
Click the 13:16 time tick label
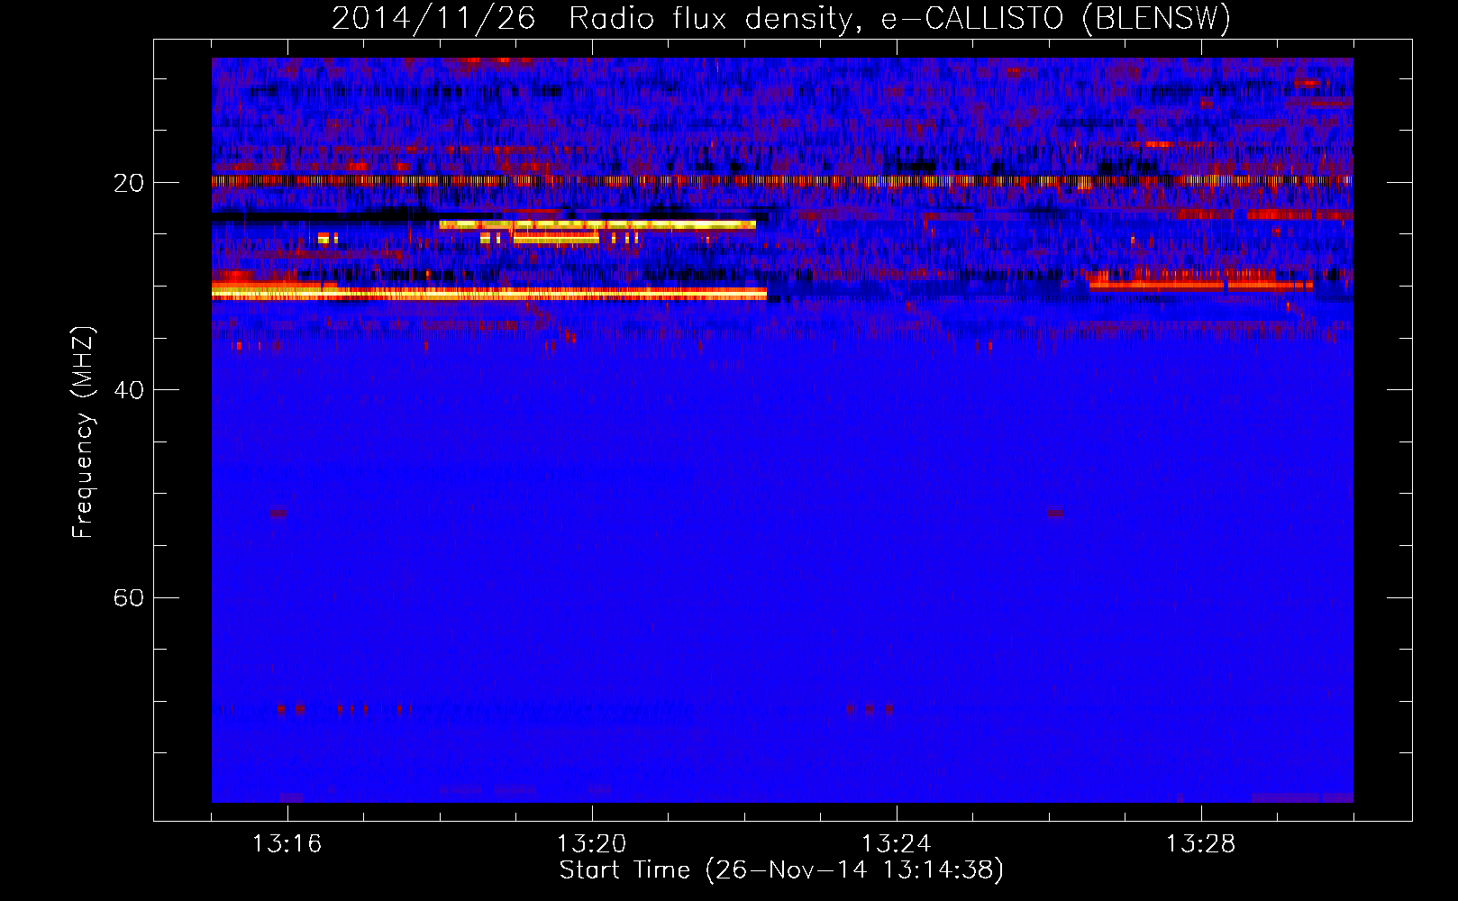tap(287, 844)
